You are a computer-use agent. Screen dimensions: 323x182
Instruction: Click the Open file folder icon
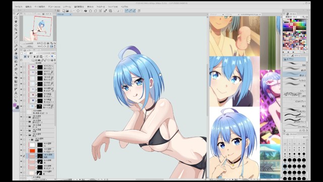coord(67,11)
